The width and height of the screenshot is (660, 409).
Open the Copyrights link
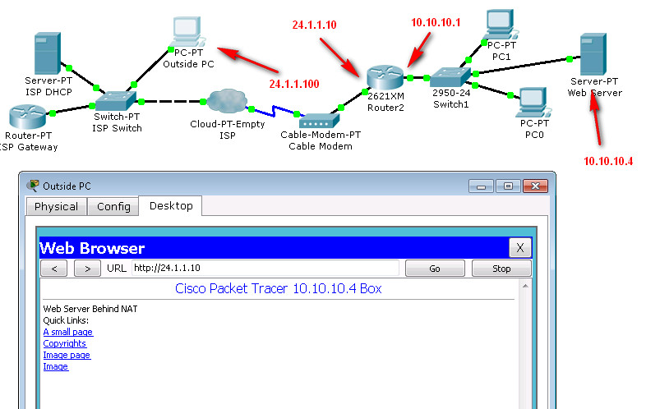tap(64, 343)
